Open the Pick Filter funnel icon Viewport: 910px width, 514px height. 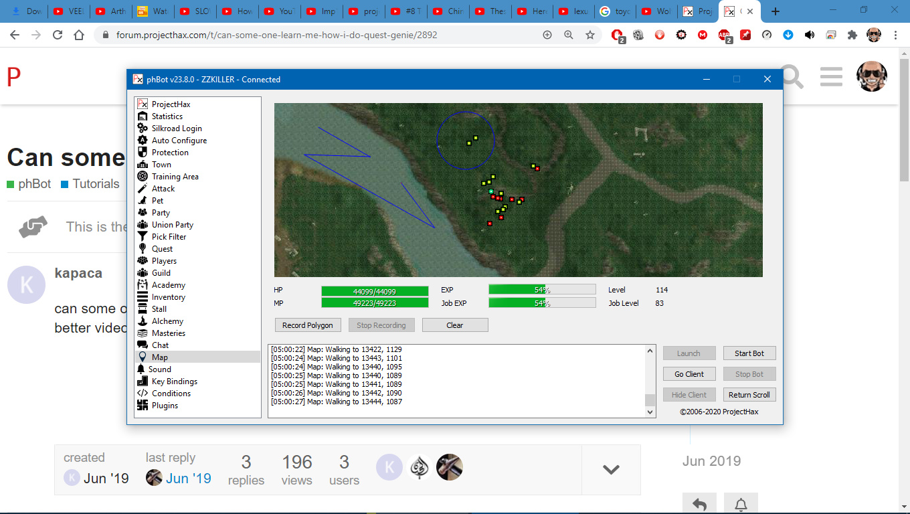click(142, 237)
